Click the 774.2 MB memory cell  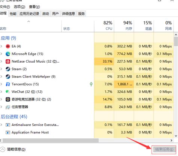pyautogui.click(x=124, y=54)
